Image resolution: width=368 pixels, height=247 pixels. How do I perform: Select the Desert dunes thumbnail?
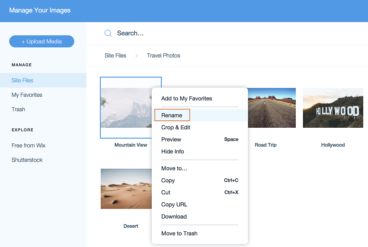tap(126, 189)
